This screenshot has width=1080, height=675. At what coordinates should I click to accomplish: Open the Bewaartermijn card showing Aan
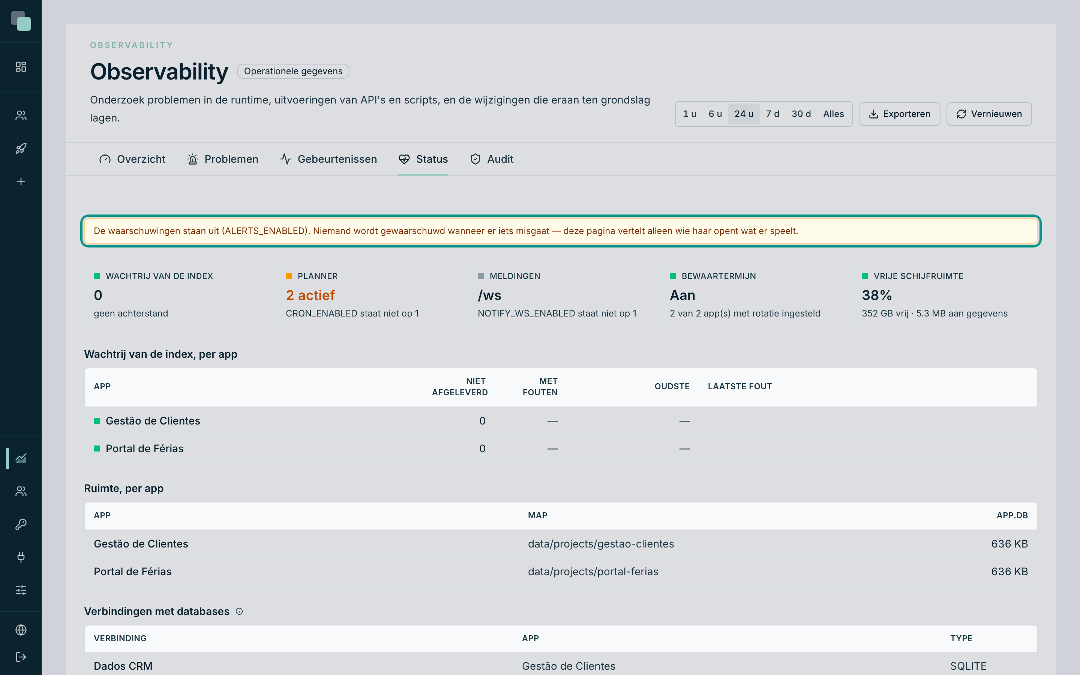pyautogui.click(x=753, y=295)
